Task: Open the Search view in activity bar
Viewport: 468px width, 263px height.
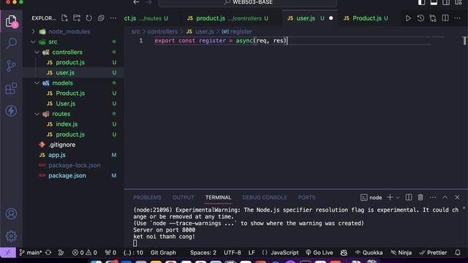Action: click(11, 43)
